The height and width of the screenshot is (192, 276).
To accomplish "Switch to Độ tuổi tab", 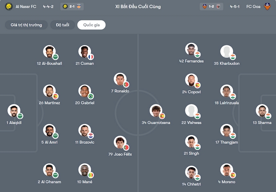I will [62, 25].
